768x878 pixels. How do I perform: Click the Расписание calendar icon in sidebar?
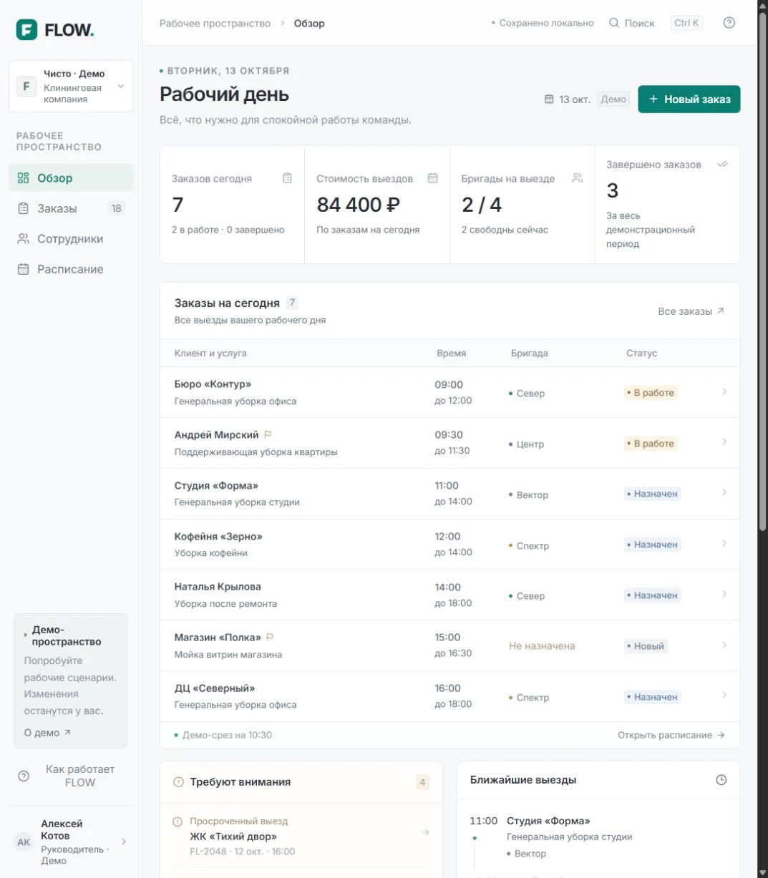(x=23, y=269)
